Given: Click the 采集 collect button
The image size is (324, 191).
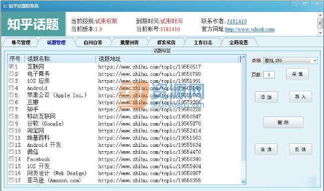Looking at the screenshot, I should (298, 74).
